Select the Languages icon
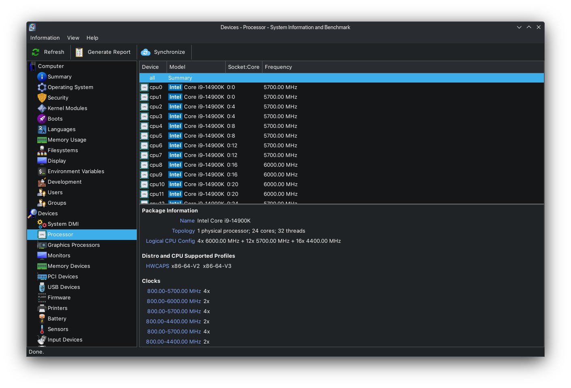The image size is (571, 388). tap(42, 129)
